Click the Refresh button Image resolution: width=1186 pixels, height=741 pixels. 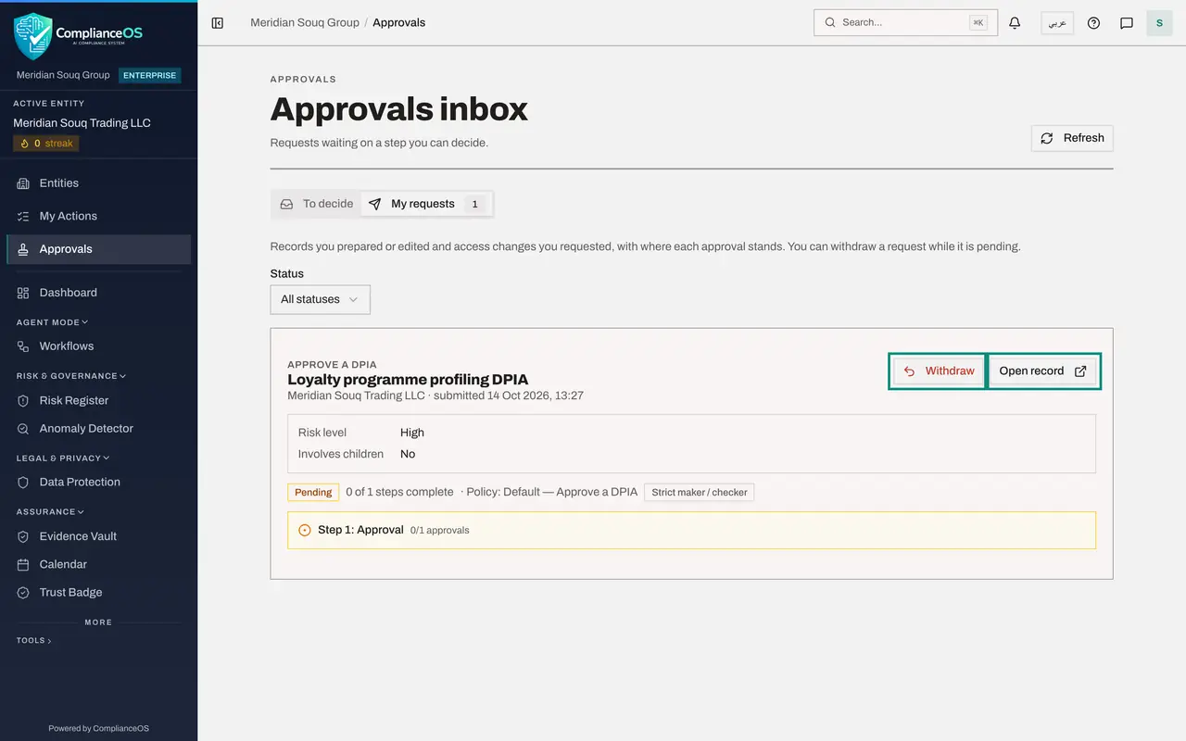click(1072, 138)
